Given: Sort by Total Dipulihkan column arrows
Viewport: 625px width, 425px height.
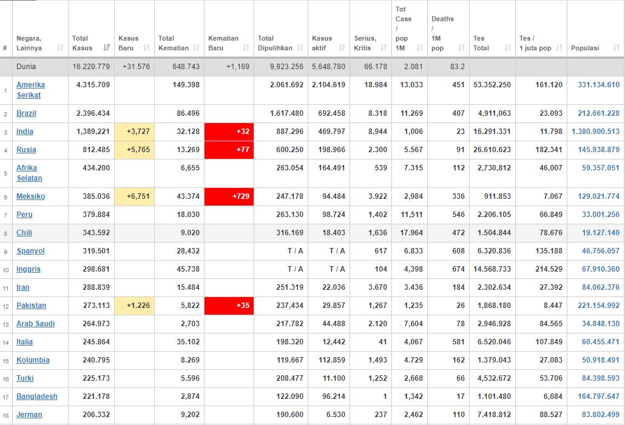Looking at the screenshot, I should click(300, 48).
